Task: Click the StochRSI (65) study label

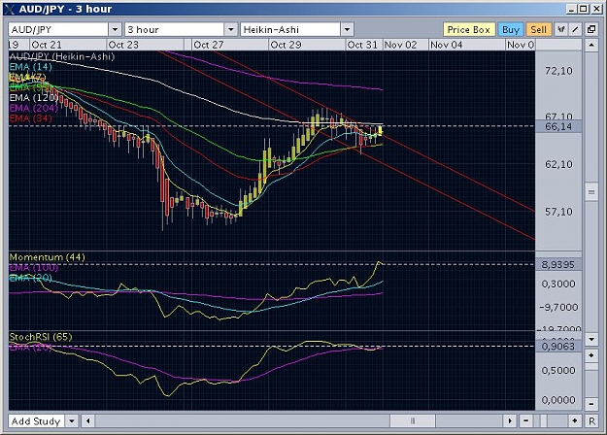Action: (x=41, y=337)
